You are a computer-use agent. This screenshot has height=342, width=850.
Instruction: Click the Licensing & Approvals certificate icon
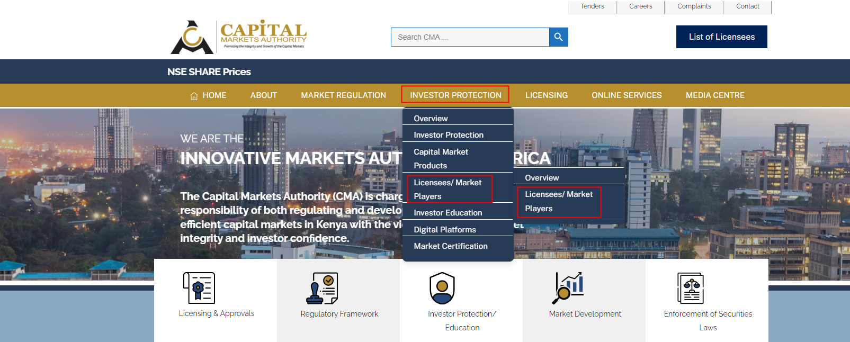coord(199,288)
